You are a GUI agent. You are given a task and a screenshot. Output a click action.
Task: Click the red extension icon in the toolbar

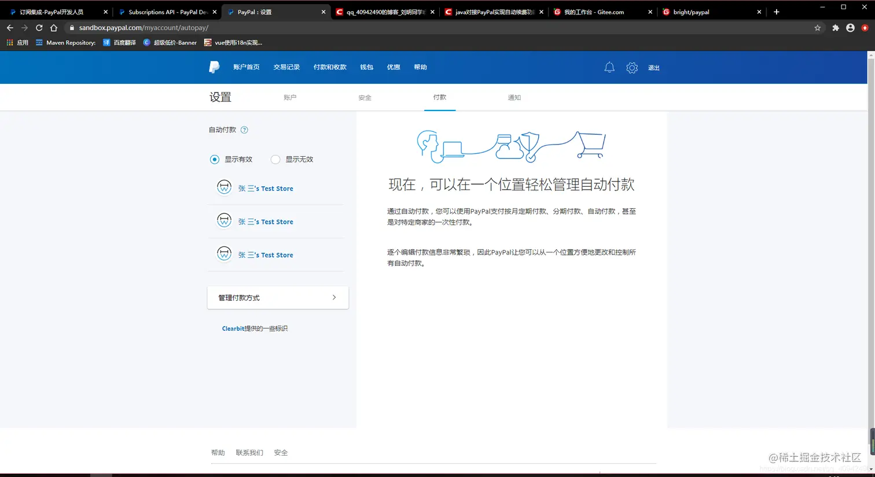[865, 28]
